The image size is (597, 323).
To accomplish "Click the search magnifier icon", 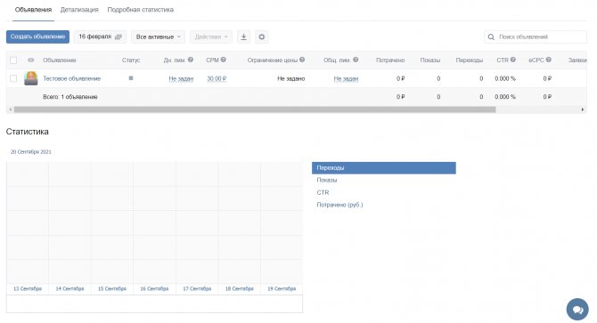I will [491, 36].
